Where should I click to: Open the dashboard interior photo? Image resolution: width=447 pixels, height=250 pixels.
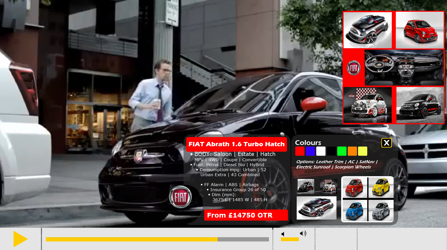[x=404, y=68]
